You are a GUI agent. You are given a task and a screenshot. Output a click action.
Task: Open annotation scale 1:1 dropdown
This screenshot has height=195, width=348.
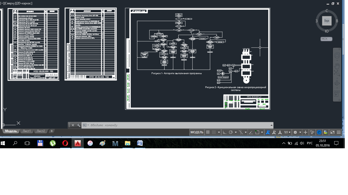point(287,132)
